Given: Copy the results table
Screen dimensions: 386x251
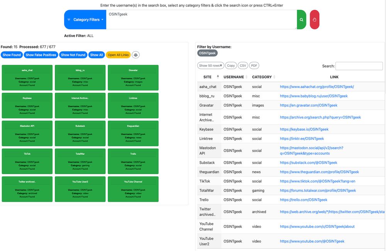Looking at the screenshot, I should tap(231, 66).
